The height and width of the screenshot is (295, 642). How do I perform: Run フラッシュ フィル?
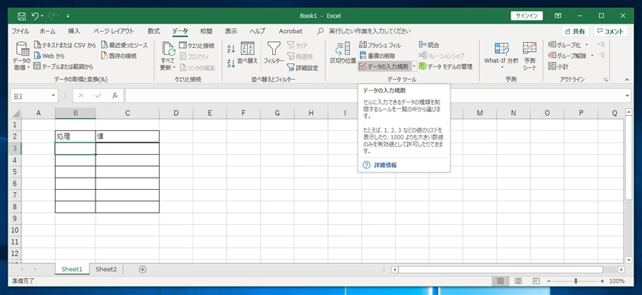[x=380, y=45]
